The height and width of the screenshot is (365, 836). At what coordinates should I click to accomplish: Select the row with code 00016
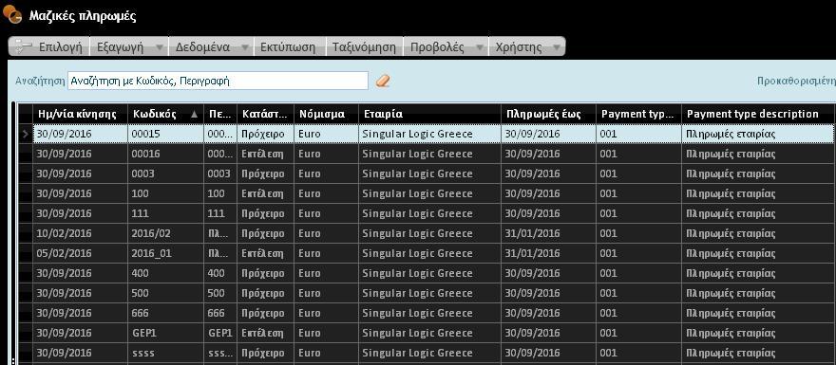pos(433,154)
